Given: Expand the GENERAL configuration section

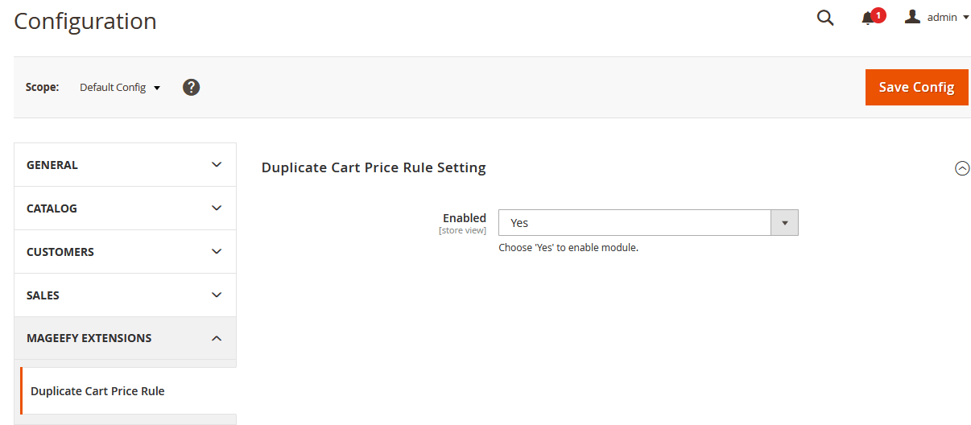Looking at the screenshot, I should coord(125,165).
